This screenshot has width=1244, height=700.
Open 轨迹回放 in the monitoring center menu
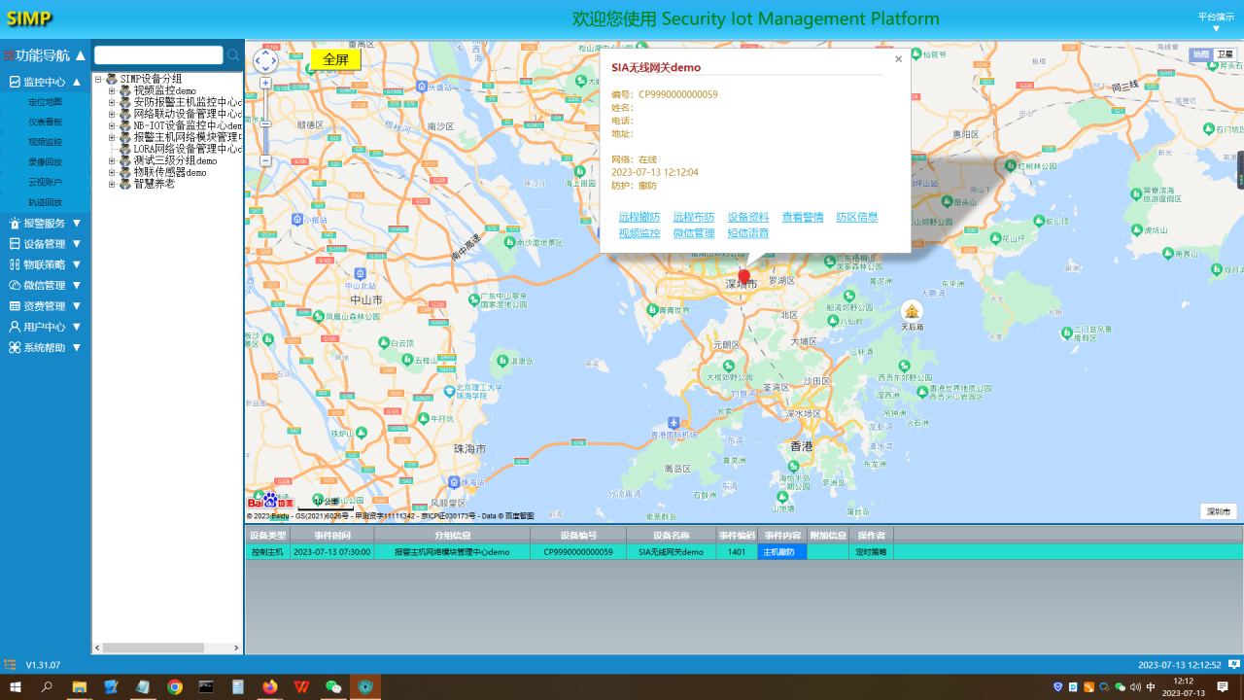(45, 202)
